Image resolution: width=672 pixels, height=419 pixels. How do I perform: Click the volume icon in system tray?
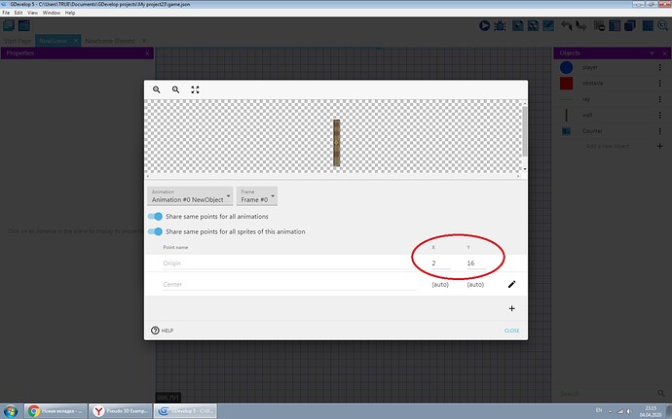(629, 411)
